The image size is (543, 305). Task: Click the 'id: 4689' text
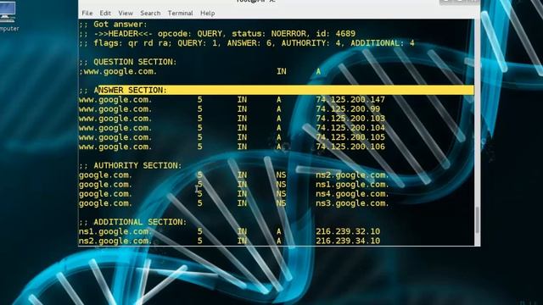(x=336, y=34)
